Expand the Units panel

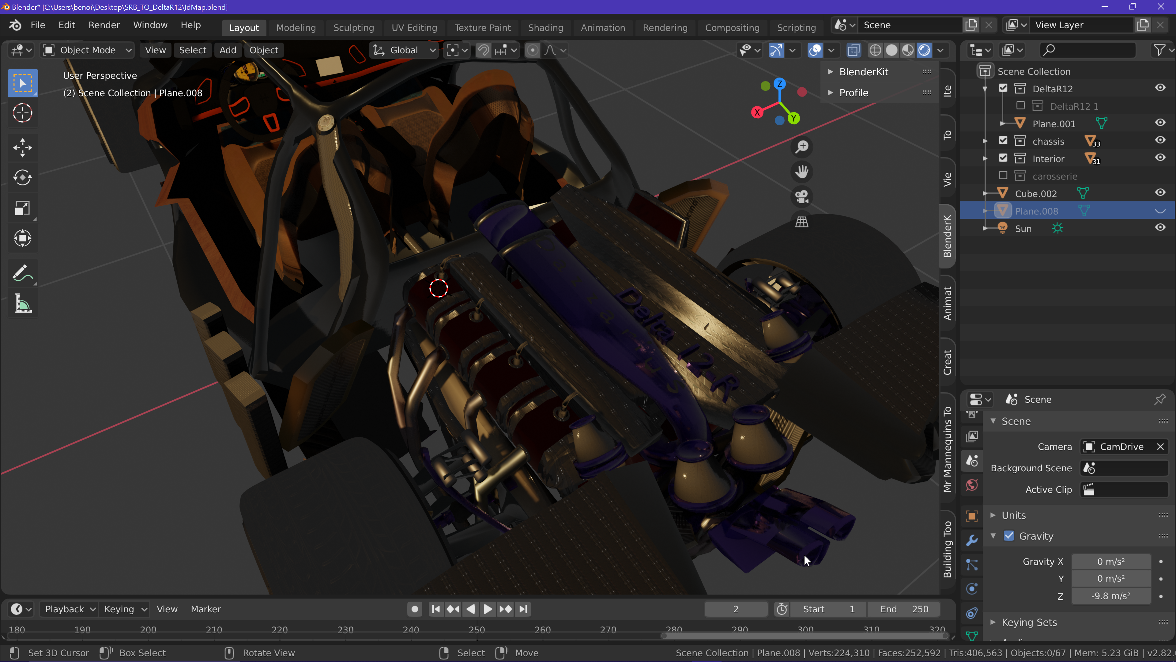pyautogui.click(x=1013, y=515)
